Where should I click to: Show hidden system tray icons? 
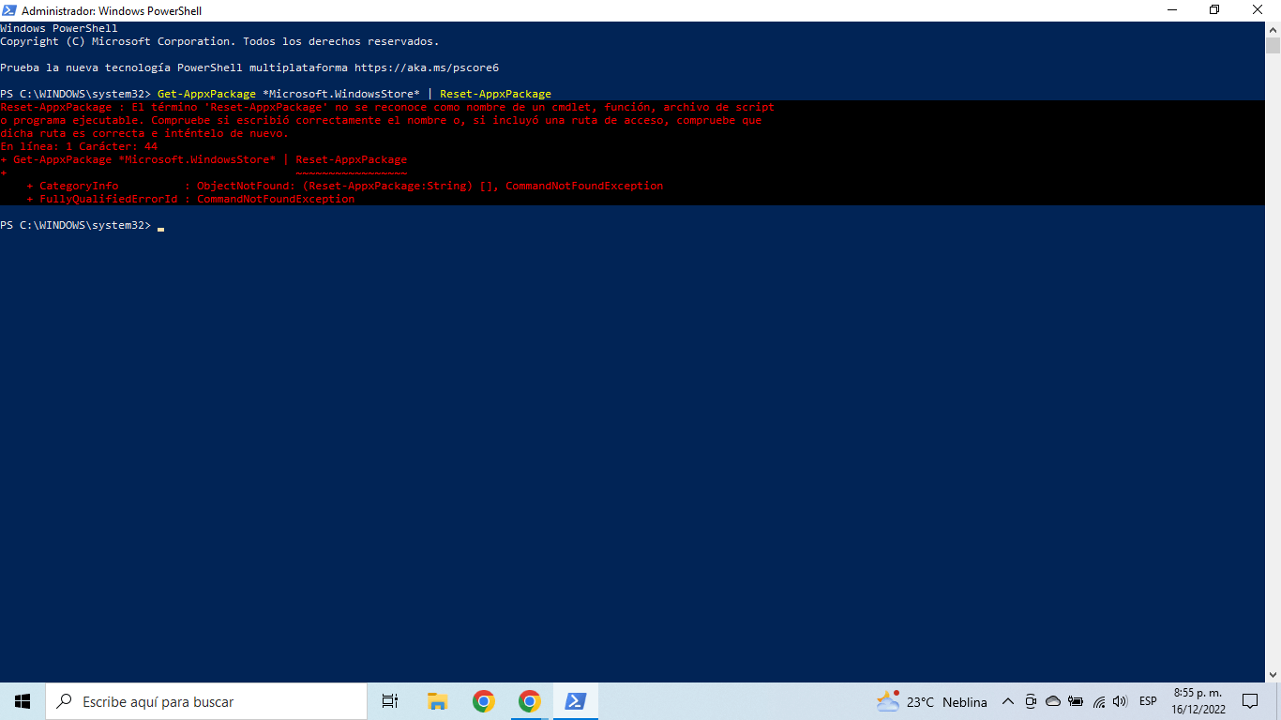point(1008,701)
